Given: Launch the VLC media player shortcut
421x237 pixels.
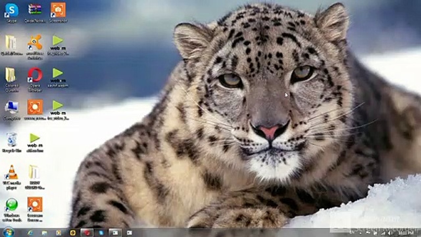Looking at the screenshot, I should pos(12,177).
